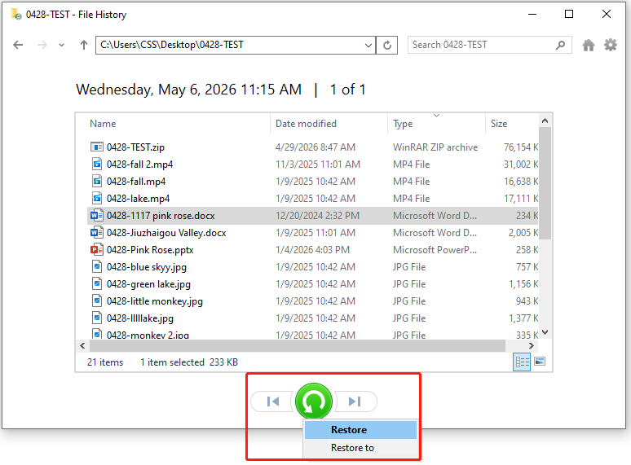Select file name 0428-Pink Rose.pptx
This screenshot has height=465, width=631.
click(150, 250)
